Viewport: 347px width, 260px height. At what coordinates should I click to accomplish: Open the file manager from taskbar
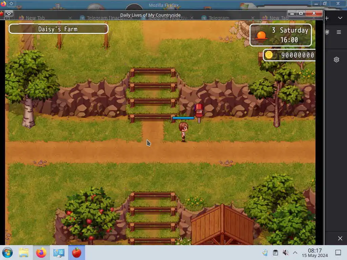(24, 253)
